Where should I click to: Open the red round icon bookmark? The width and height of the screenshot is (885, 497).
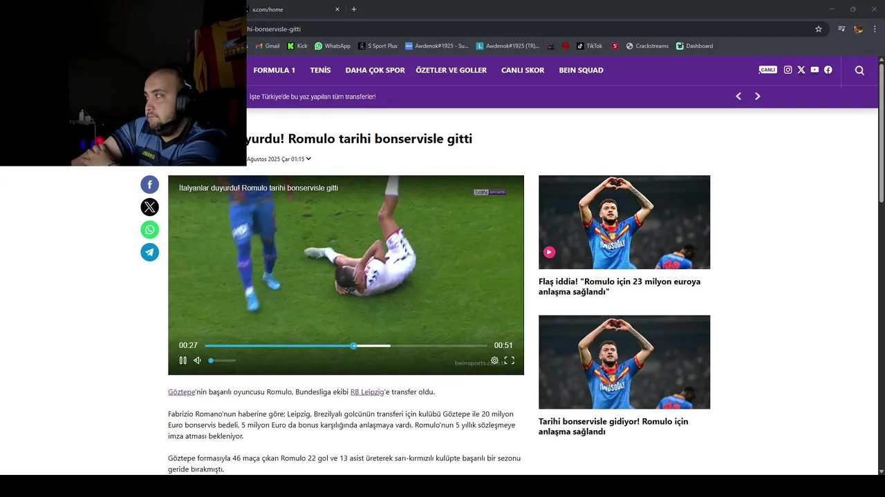click(x=566, y=46)
